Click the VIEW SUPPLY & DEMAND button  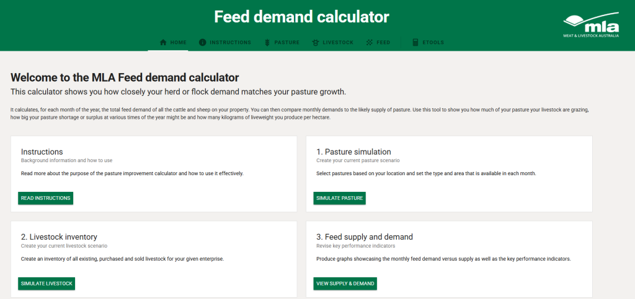345,284
